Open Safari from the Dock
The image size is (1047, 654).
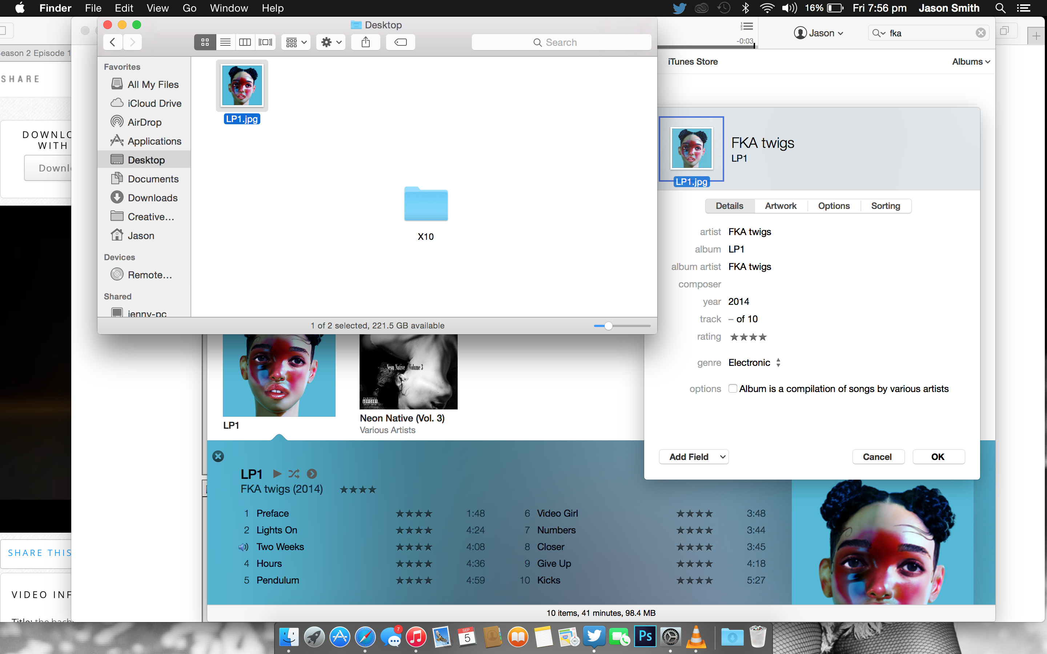tap(365, 637)
